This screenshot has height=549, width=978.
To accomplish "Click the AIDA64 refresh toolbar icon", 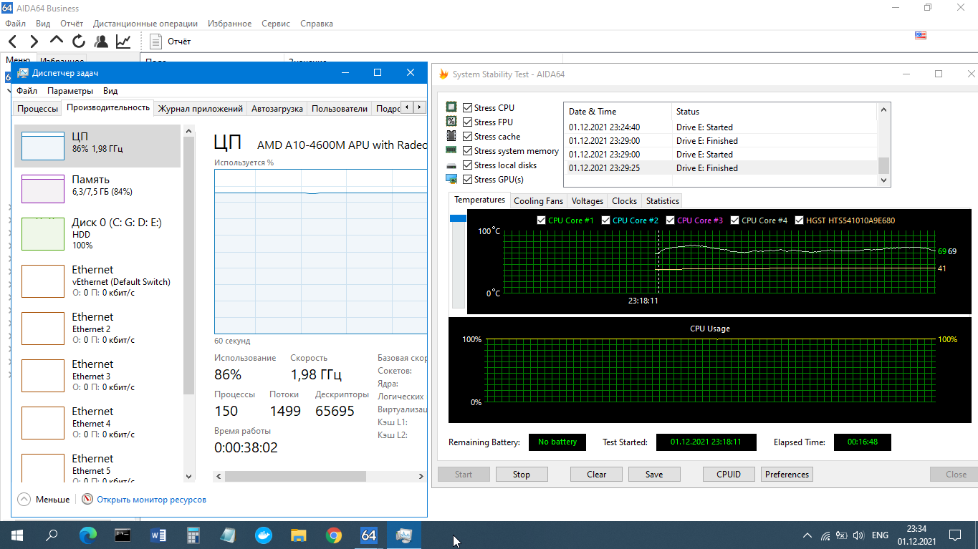I will pyautogui.click(x=79, y=42).
